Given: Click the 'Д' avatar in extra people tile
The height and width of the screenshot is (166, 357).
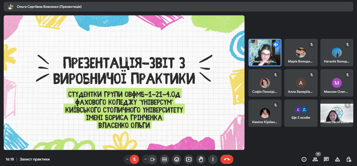Looking at the screenshot, I should tap(304, 110).
